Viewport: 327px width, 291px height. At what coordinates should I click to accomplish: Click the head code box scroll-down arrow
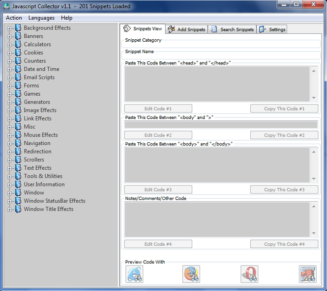coord(314,98)
